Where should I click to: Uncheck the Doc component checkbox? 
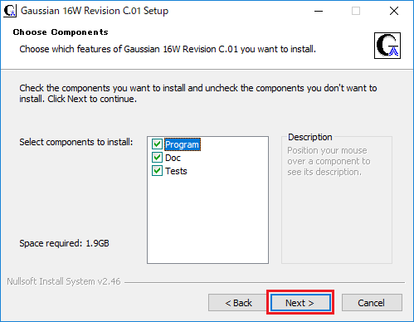click(x=157, y=158)
